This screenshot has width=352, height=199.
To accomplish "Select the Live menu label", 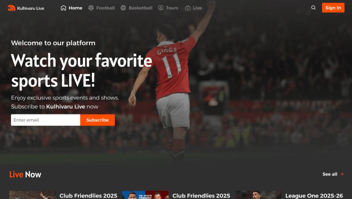I will coord(197,8).
